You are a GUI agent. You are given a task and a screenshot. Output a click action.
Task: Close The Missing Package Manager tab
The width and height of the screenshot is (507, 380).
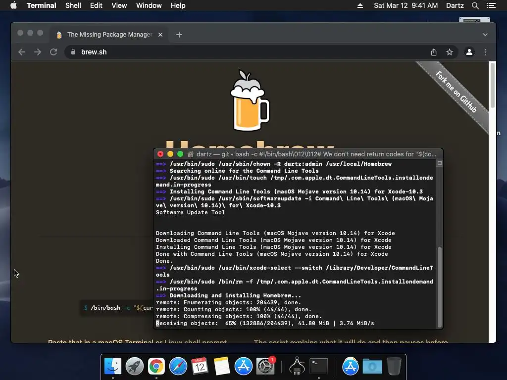pos(160,35)
